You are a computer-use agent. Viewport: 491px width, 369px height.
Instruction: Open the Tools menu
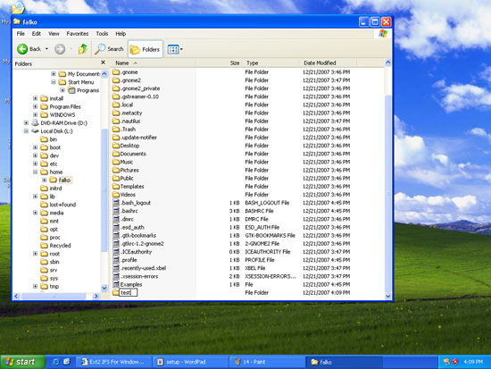tap(102, 34)
